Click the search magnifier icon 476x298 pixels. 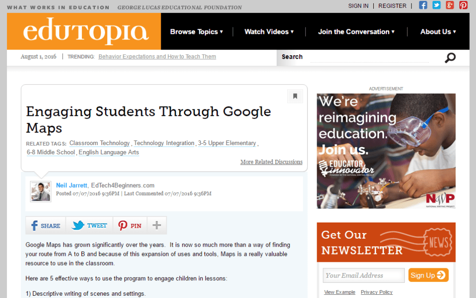point(450,57)
